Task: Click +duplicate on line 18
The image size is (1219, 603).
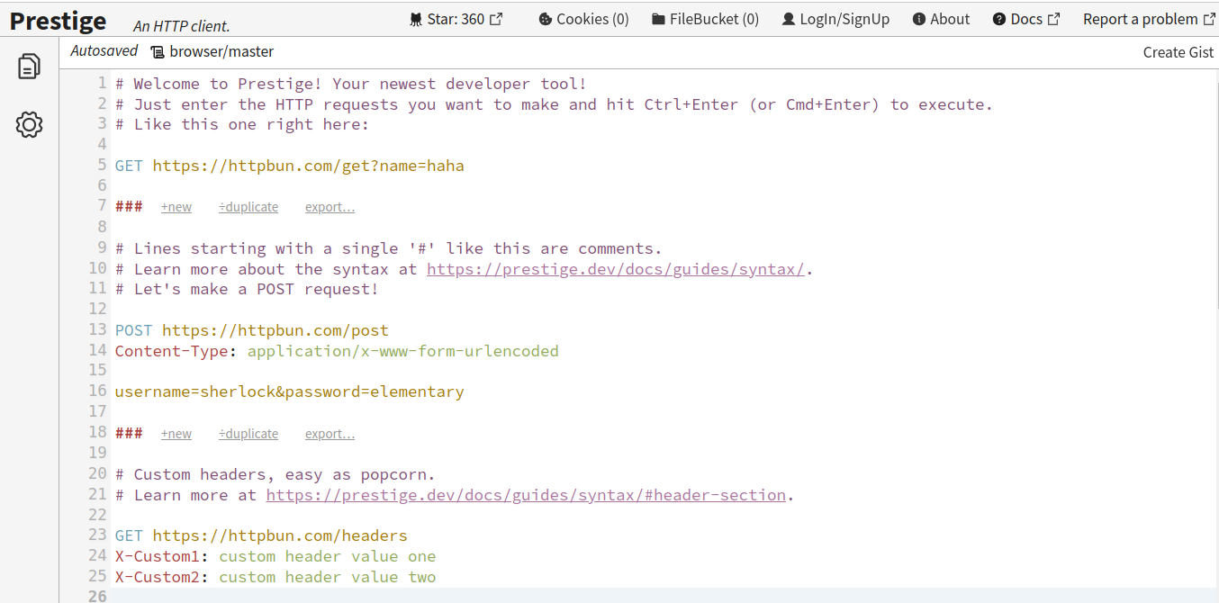Action: [248, 434]
